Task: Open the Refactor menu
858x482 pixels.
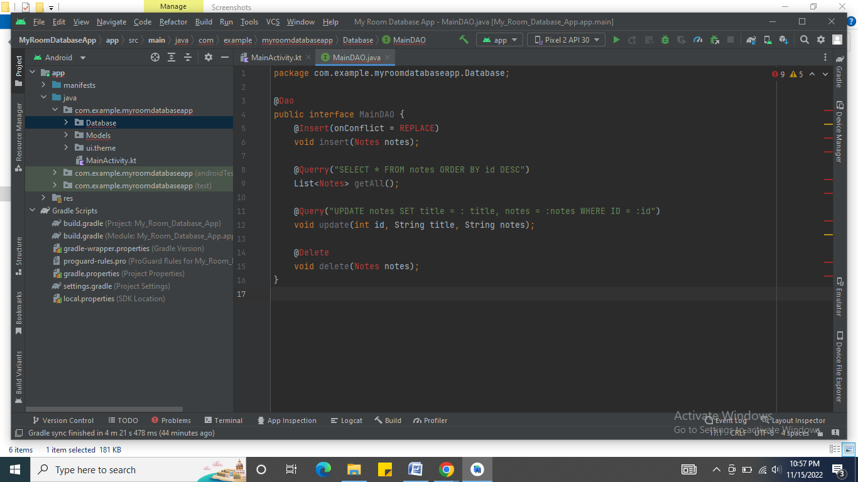Action: click(173, 21)
